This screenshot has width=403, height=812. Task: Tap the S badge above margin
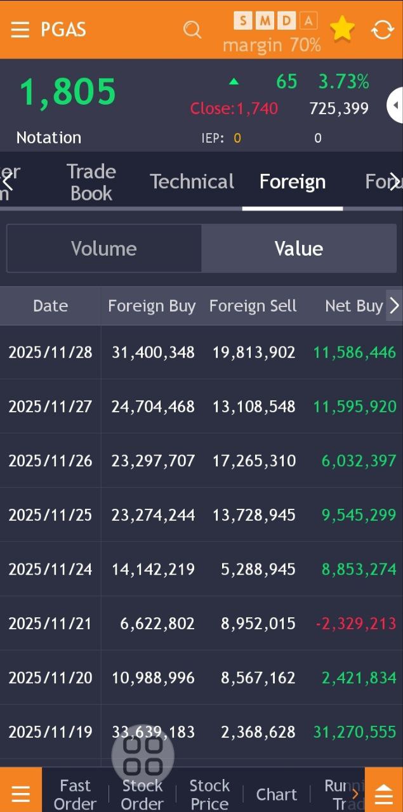[x=243, y=21]
